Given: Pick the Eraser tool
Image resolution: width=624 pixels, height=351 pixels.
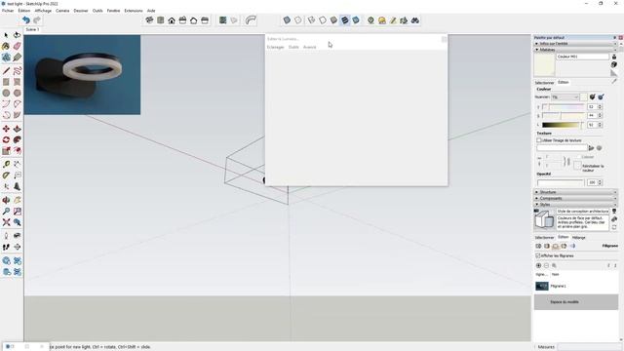Looking at the screenshot, I should [18, 47].
